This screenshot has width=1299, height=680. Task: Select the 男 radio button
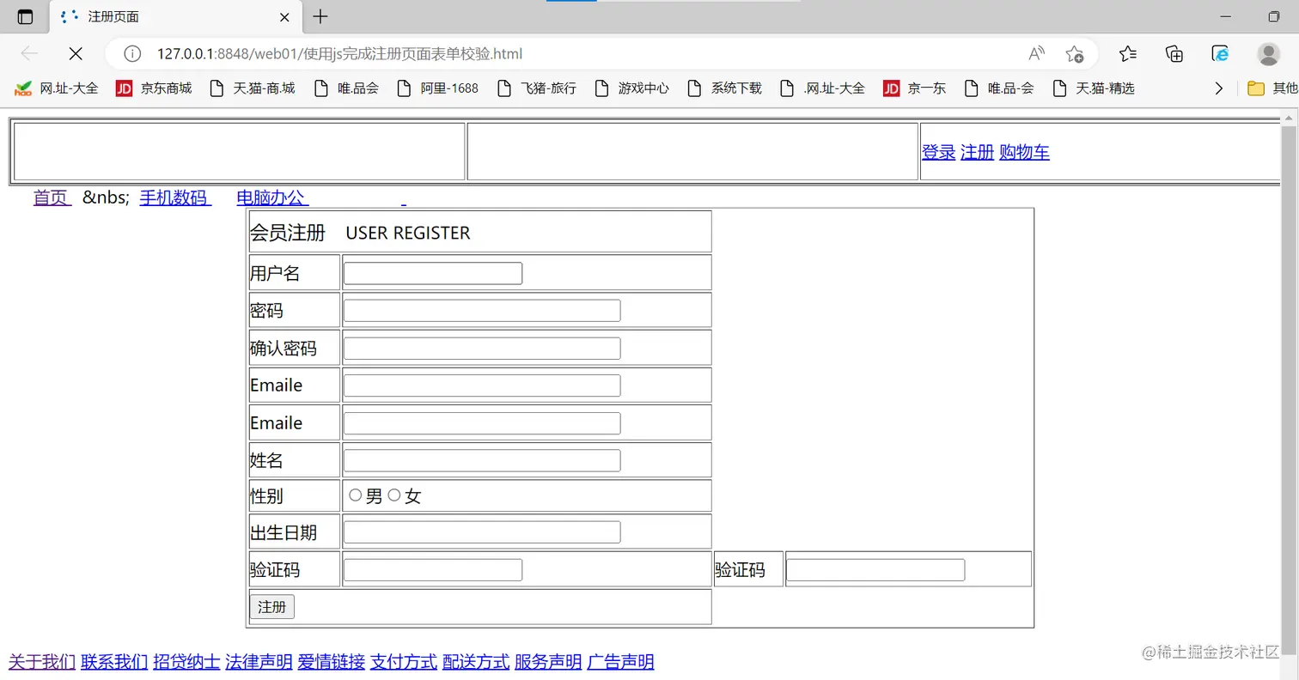tap(355, 495)
